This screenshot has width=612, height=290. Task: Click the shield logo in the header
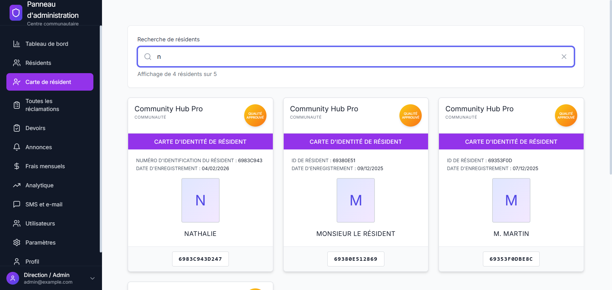[16, 13]
